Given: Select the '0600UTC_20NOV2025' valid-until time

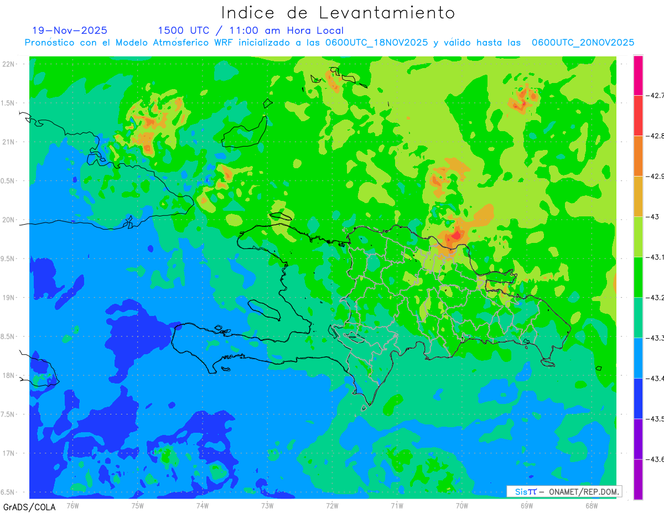Looking at the screenshot, I should tap(583, 43).
